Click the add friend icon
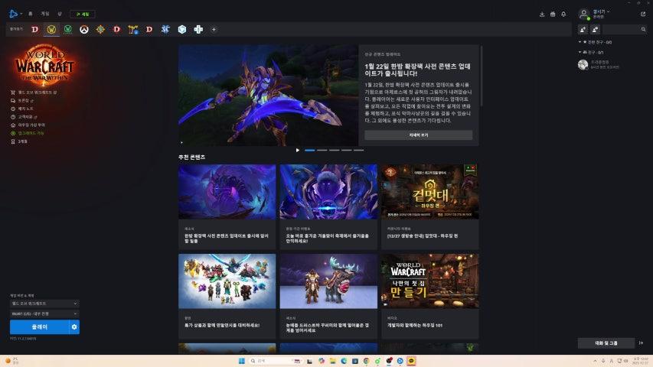The height and width of the screenshot is (367, 653). 583,29
